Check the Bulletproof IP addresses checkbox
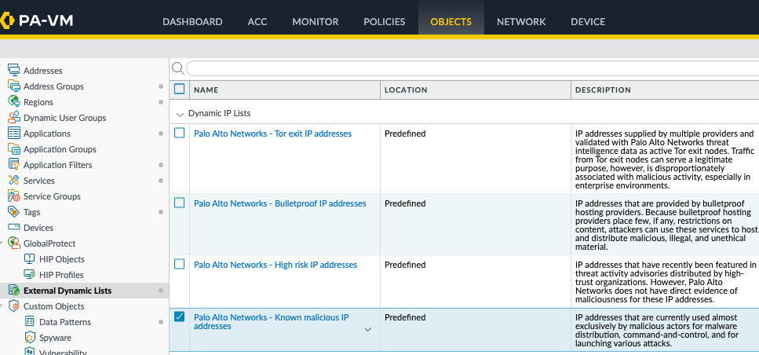759x355 pixels. (180, 203)
